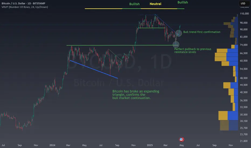This screenshot has height=148, width=251.
Task: Click the upper circle marker near trendline breakout
Action: [179, 33]
